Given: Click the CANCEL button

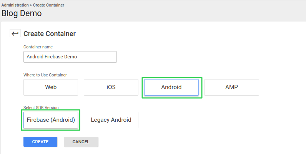Looking at the screenshot, I should pyautogui.click(x=81, y=142).
